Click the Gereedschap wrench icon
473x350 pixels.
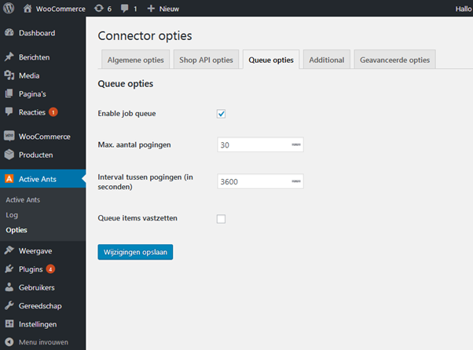click(9, 306)
